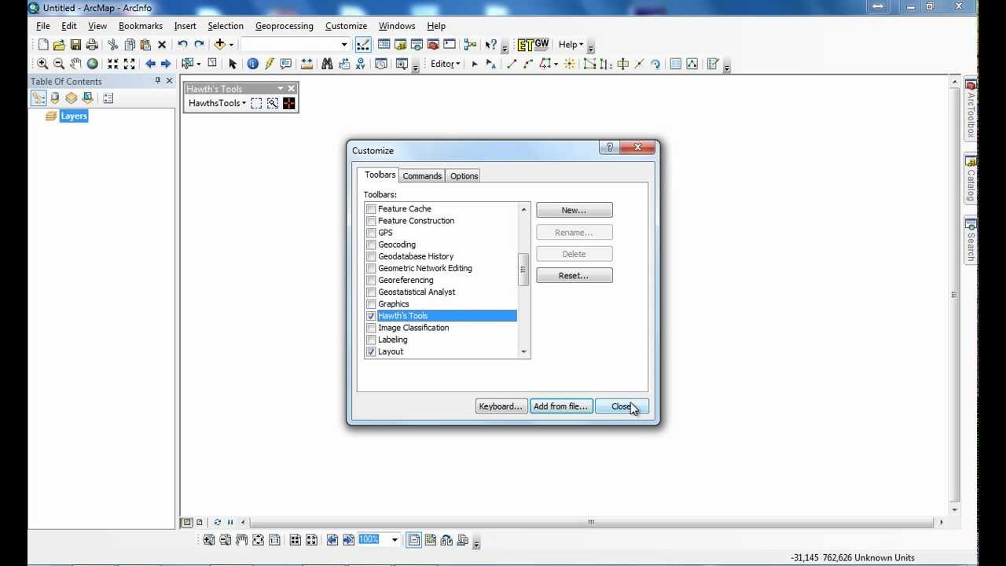Click the Cut scissors icon
This screenshot has width=1006, height=566.
(x=112, y=45)
